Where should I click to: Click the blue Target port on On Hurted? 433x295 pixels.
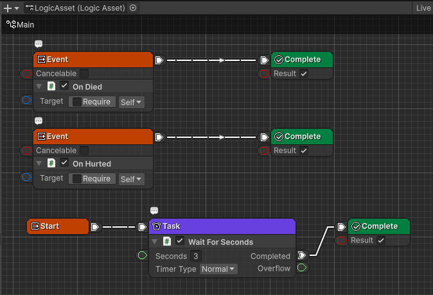coord(26,178)
